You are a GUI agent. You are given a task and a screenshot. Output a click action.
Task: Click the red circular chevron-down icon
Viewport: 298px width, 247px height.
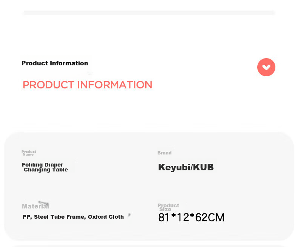coord(266,67)
